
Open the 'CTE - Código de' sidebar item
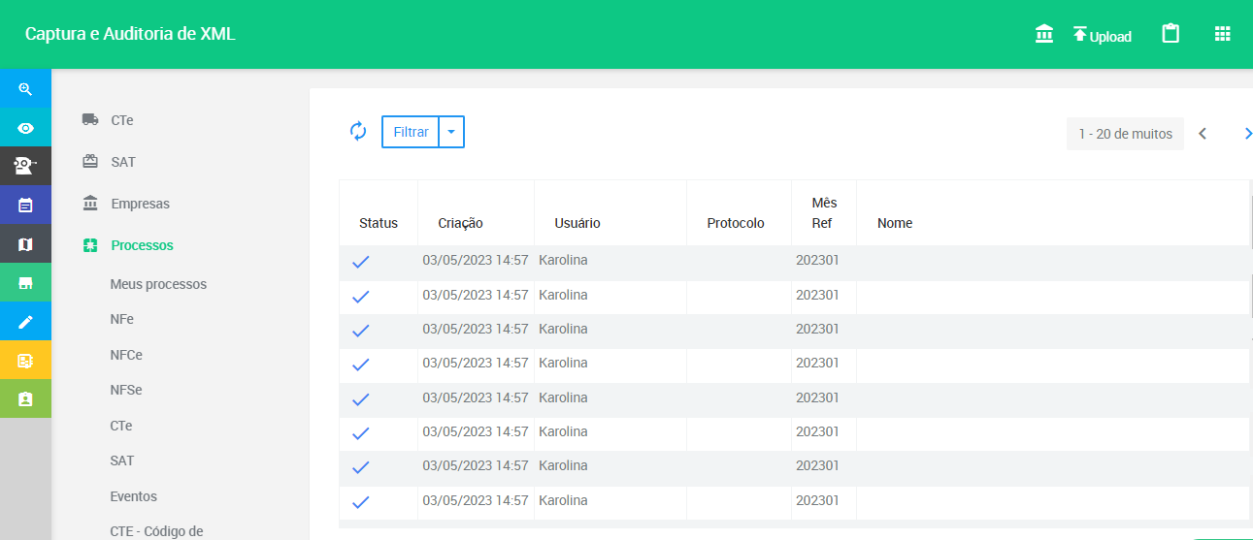coord(156,530)
